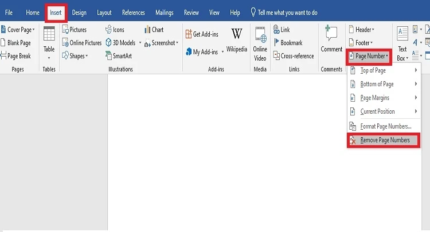Click the Wikipedia add-in icon

pyautogui.click(x=236, y=39)
